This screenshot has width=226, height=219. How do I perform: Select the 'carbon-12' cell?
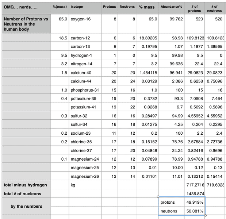click(85, 38)
